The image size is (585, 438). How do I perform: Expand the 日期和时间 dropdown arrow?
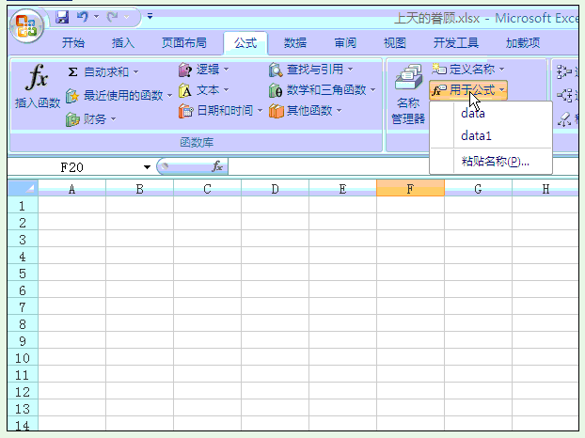[260, 111]
